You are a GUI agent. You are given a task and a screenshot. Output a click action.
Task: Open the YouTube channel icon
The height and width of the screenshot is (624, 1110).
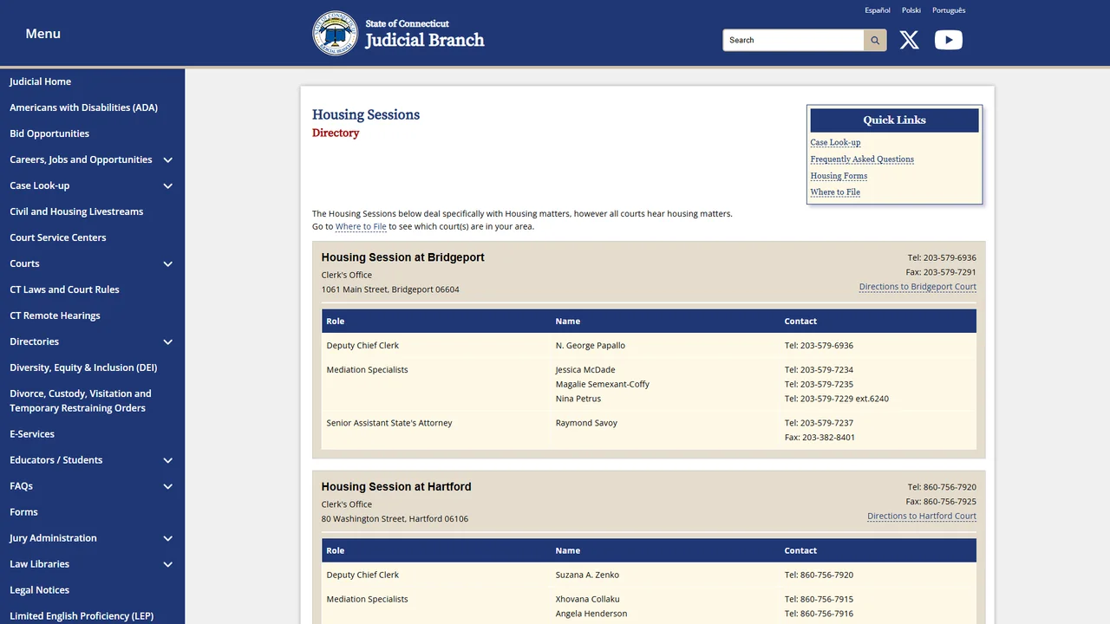click(x=948, y=40)
